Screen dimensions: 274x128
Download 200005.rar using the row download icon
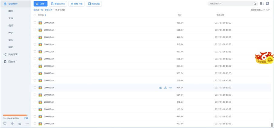click(165, 88)
